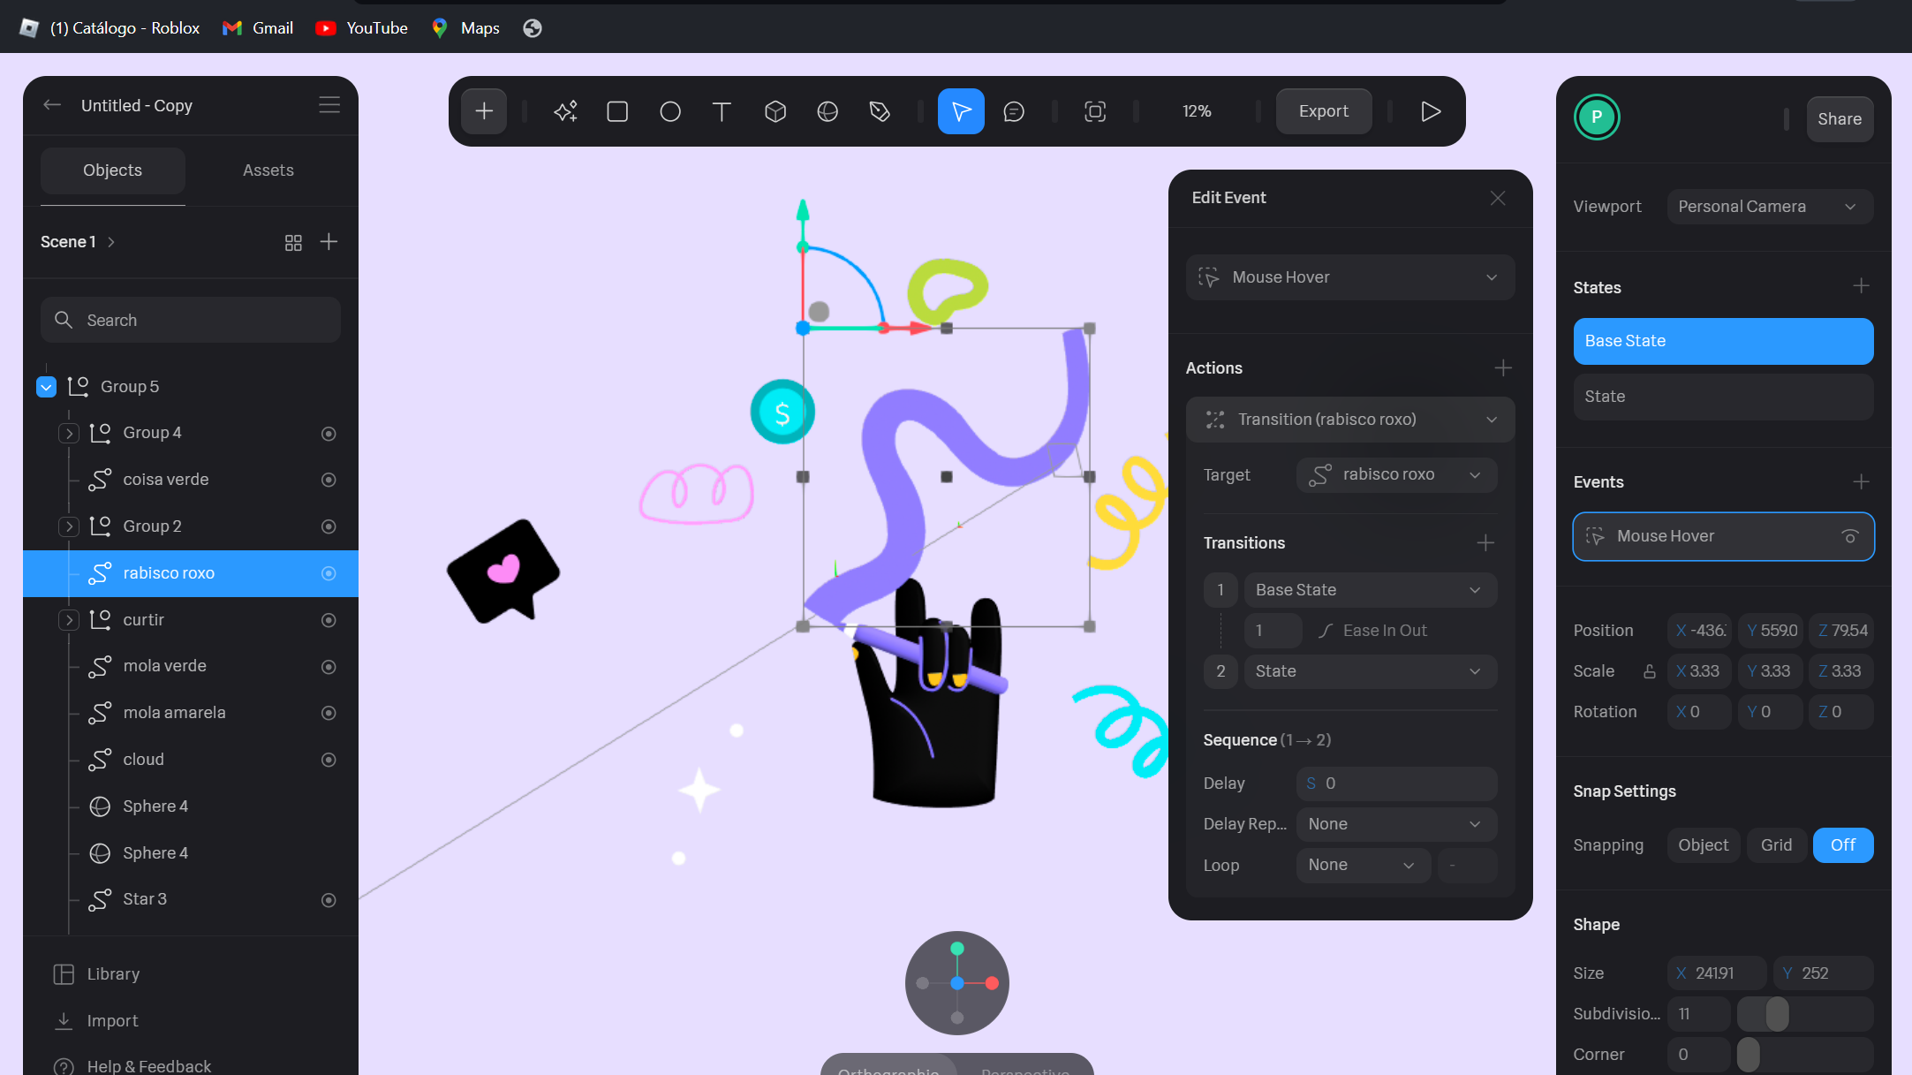Toggle visibility of curtir
1912x1075 pixels.
(x=329, y=621)
